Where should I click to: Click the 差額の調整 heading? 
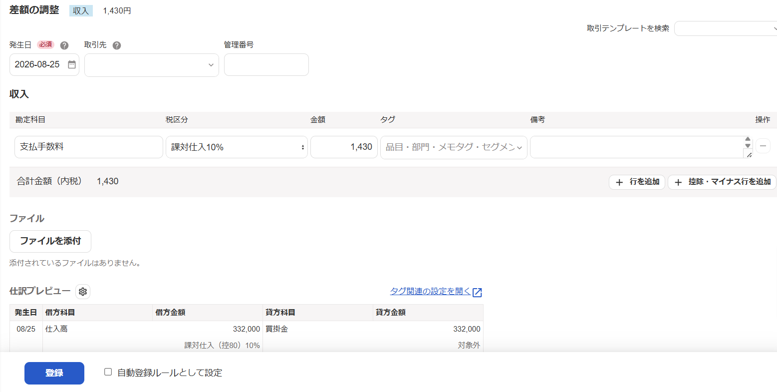tap(34, 10)
